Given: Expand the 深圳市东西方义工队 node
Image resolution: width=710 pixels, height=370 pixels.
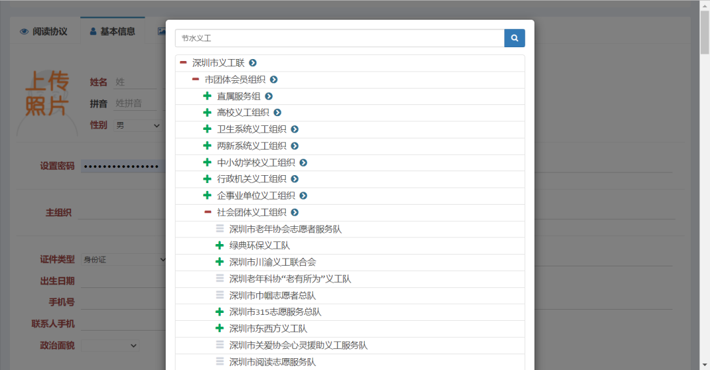Looking at the screenshot, I should coord(219,328).
